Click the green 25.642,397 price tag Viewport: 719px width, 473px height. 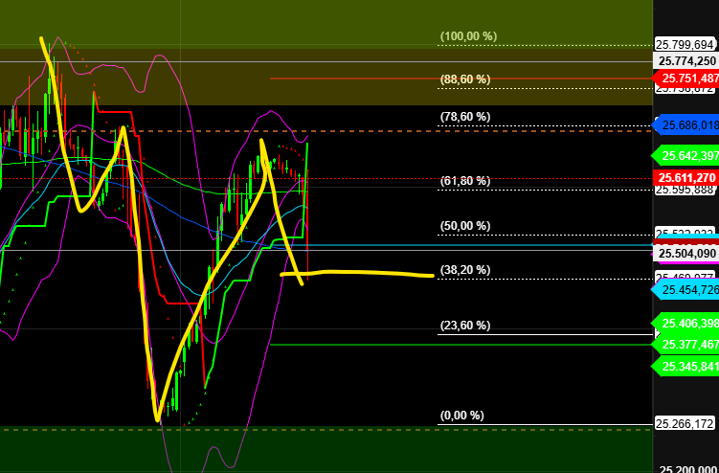[x=685, y=156]
